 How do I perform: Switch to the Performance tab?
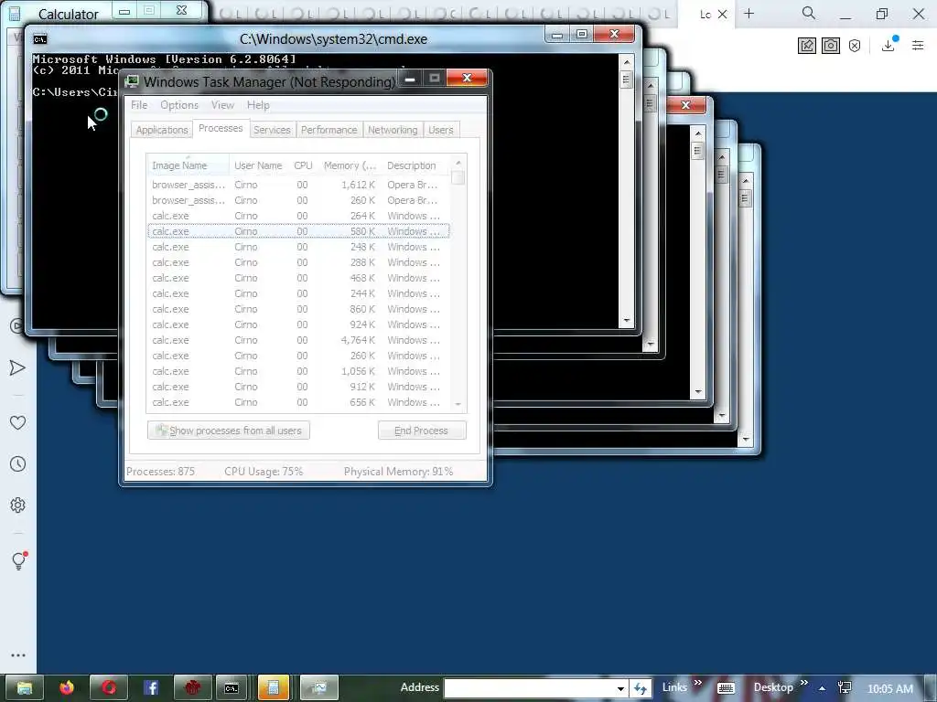click(328, 130)
